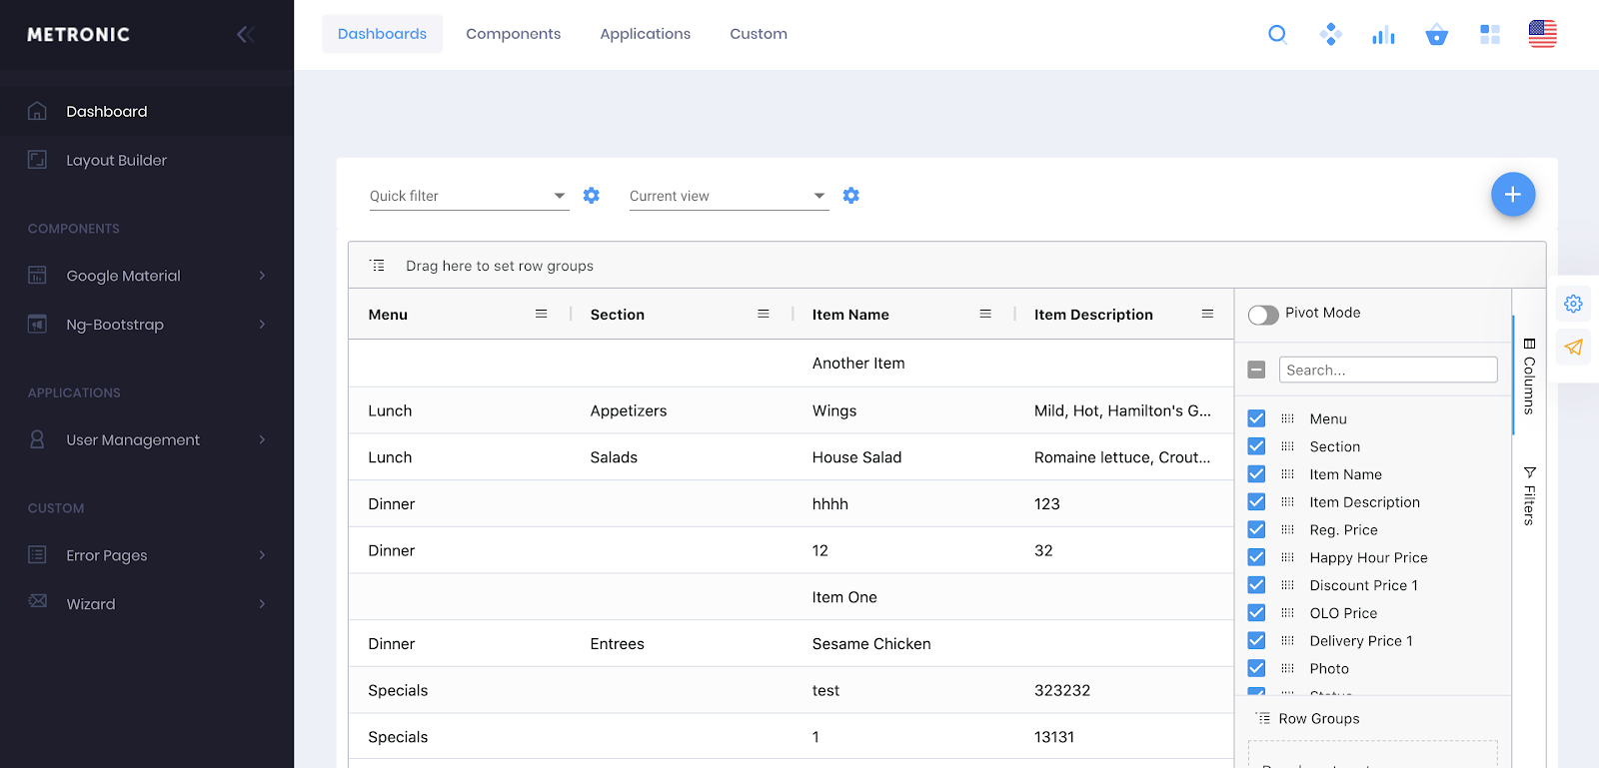Toggle Pivot Mode switch
Screen dimensions: 1599x768
[1263, 315]
